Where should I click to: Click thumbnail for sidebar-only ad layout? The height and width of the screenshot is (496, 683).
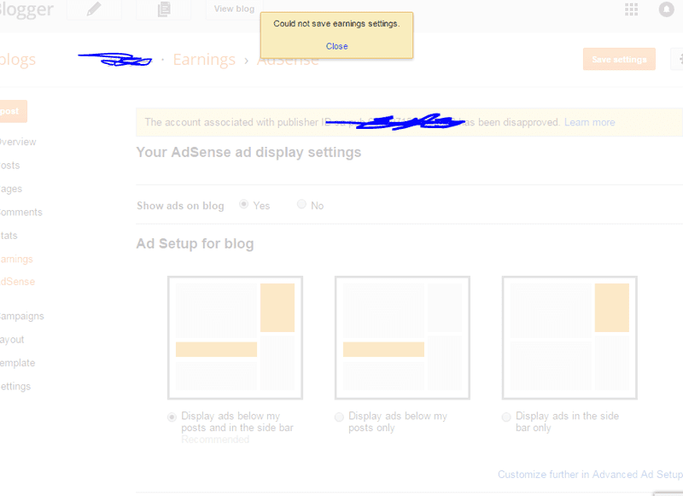point(569,337)
